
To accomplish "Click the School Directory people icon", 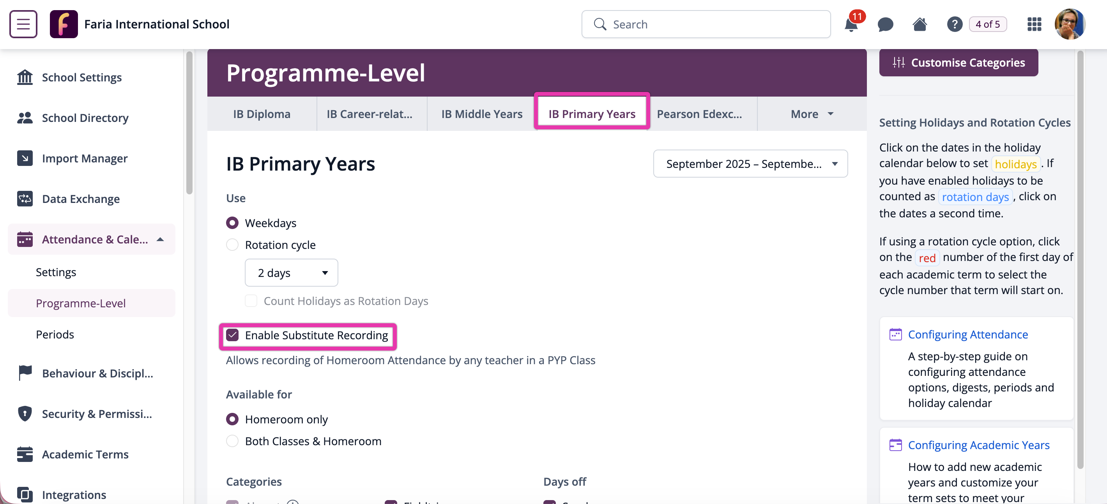I will pos(25,118).
